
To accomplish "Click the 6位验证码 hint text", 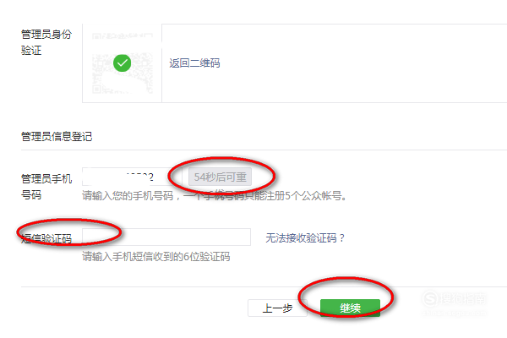I will click(x=155, y=257).
